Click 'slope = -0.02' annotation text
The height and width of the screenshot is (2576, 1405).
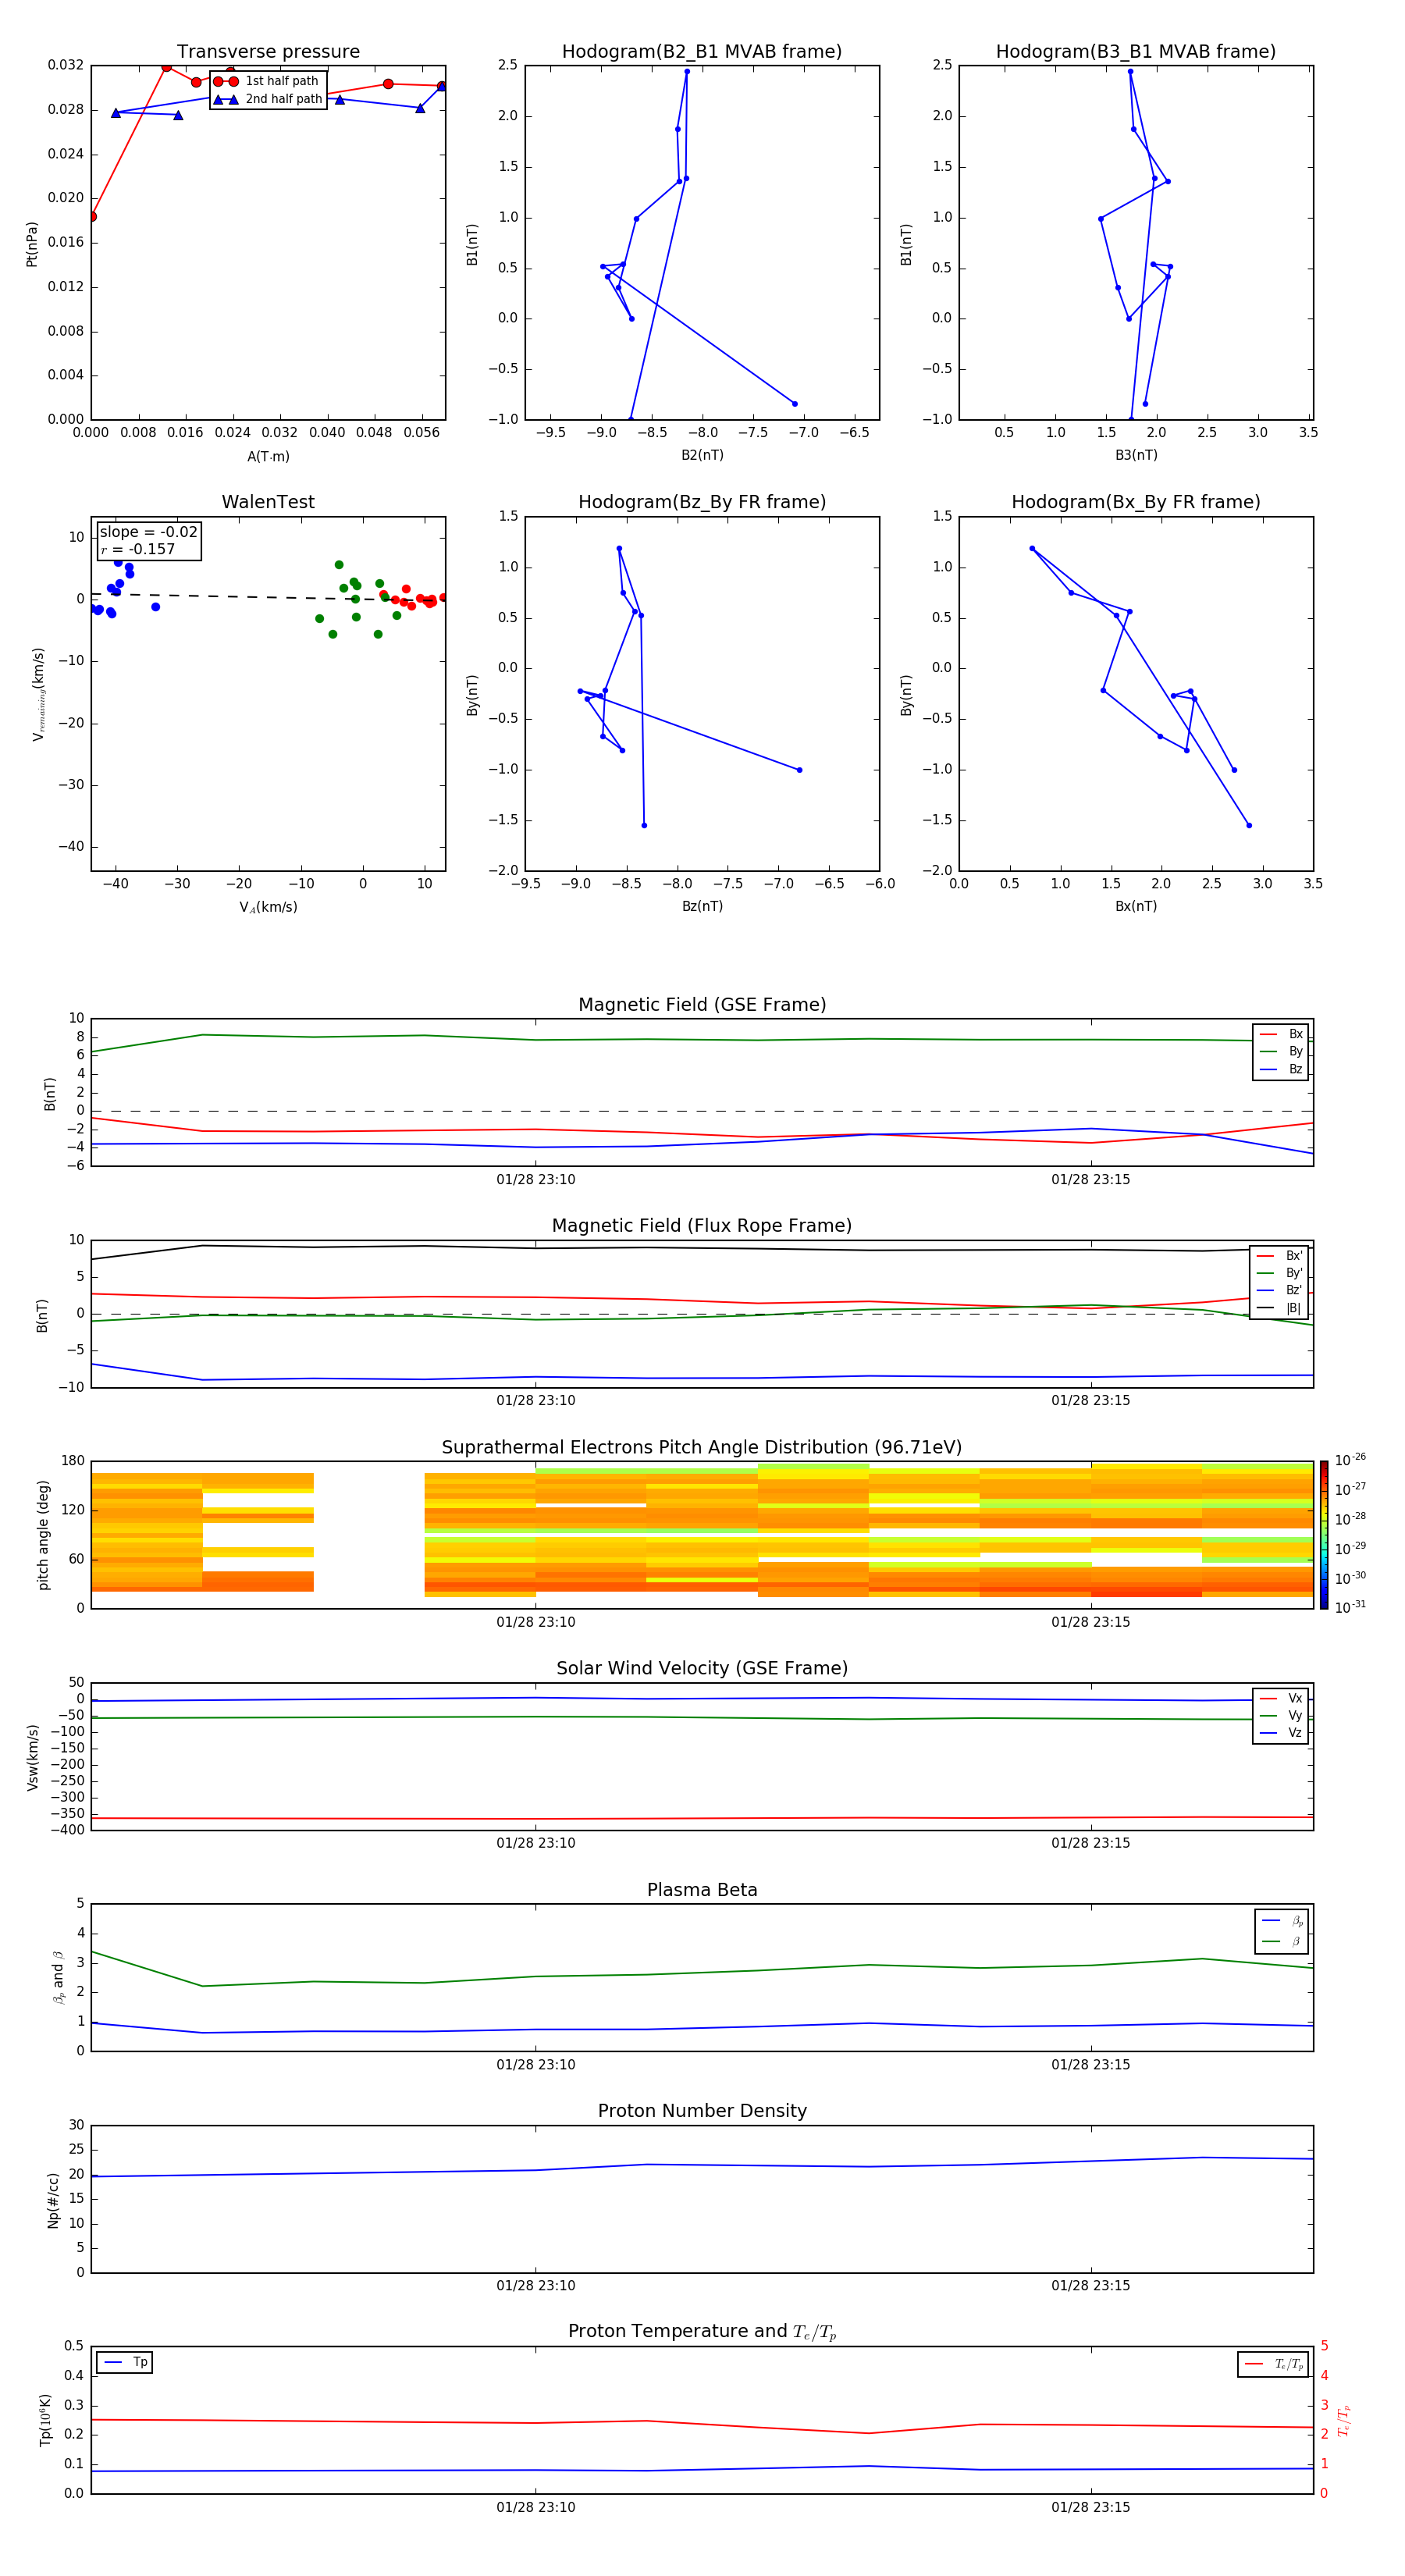click(x=149, y=532)
